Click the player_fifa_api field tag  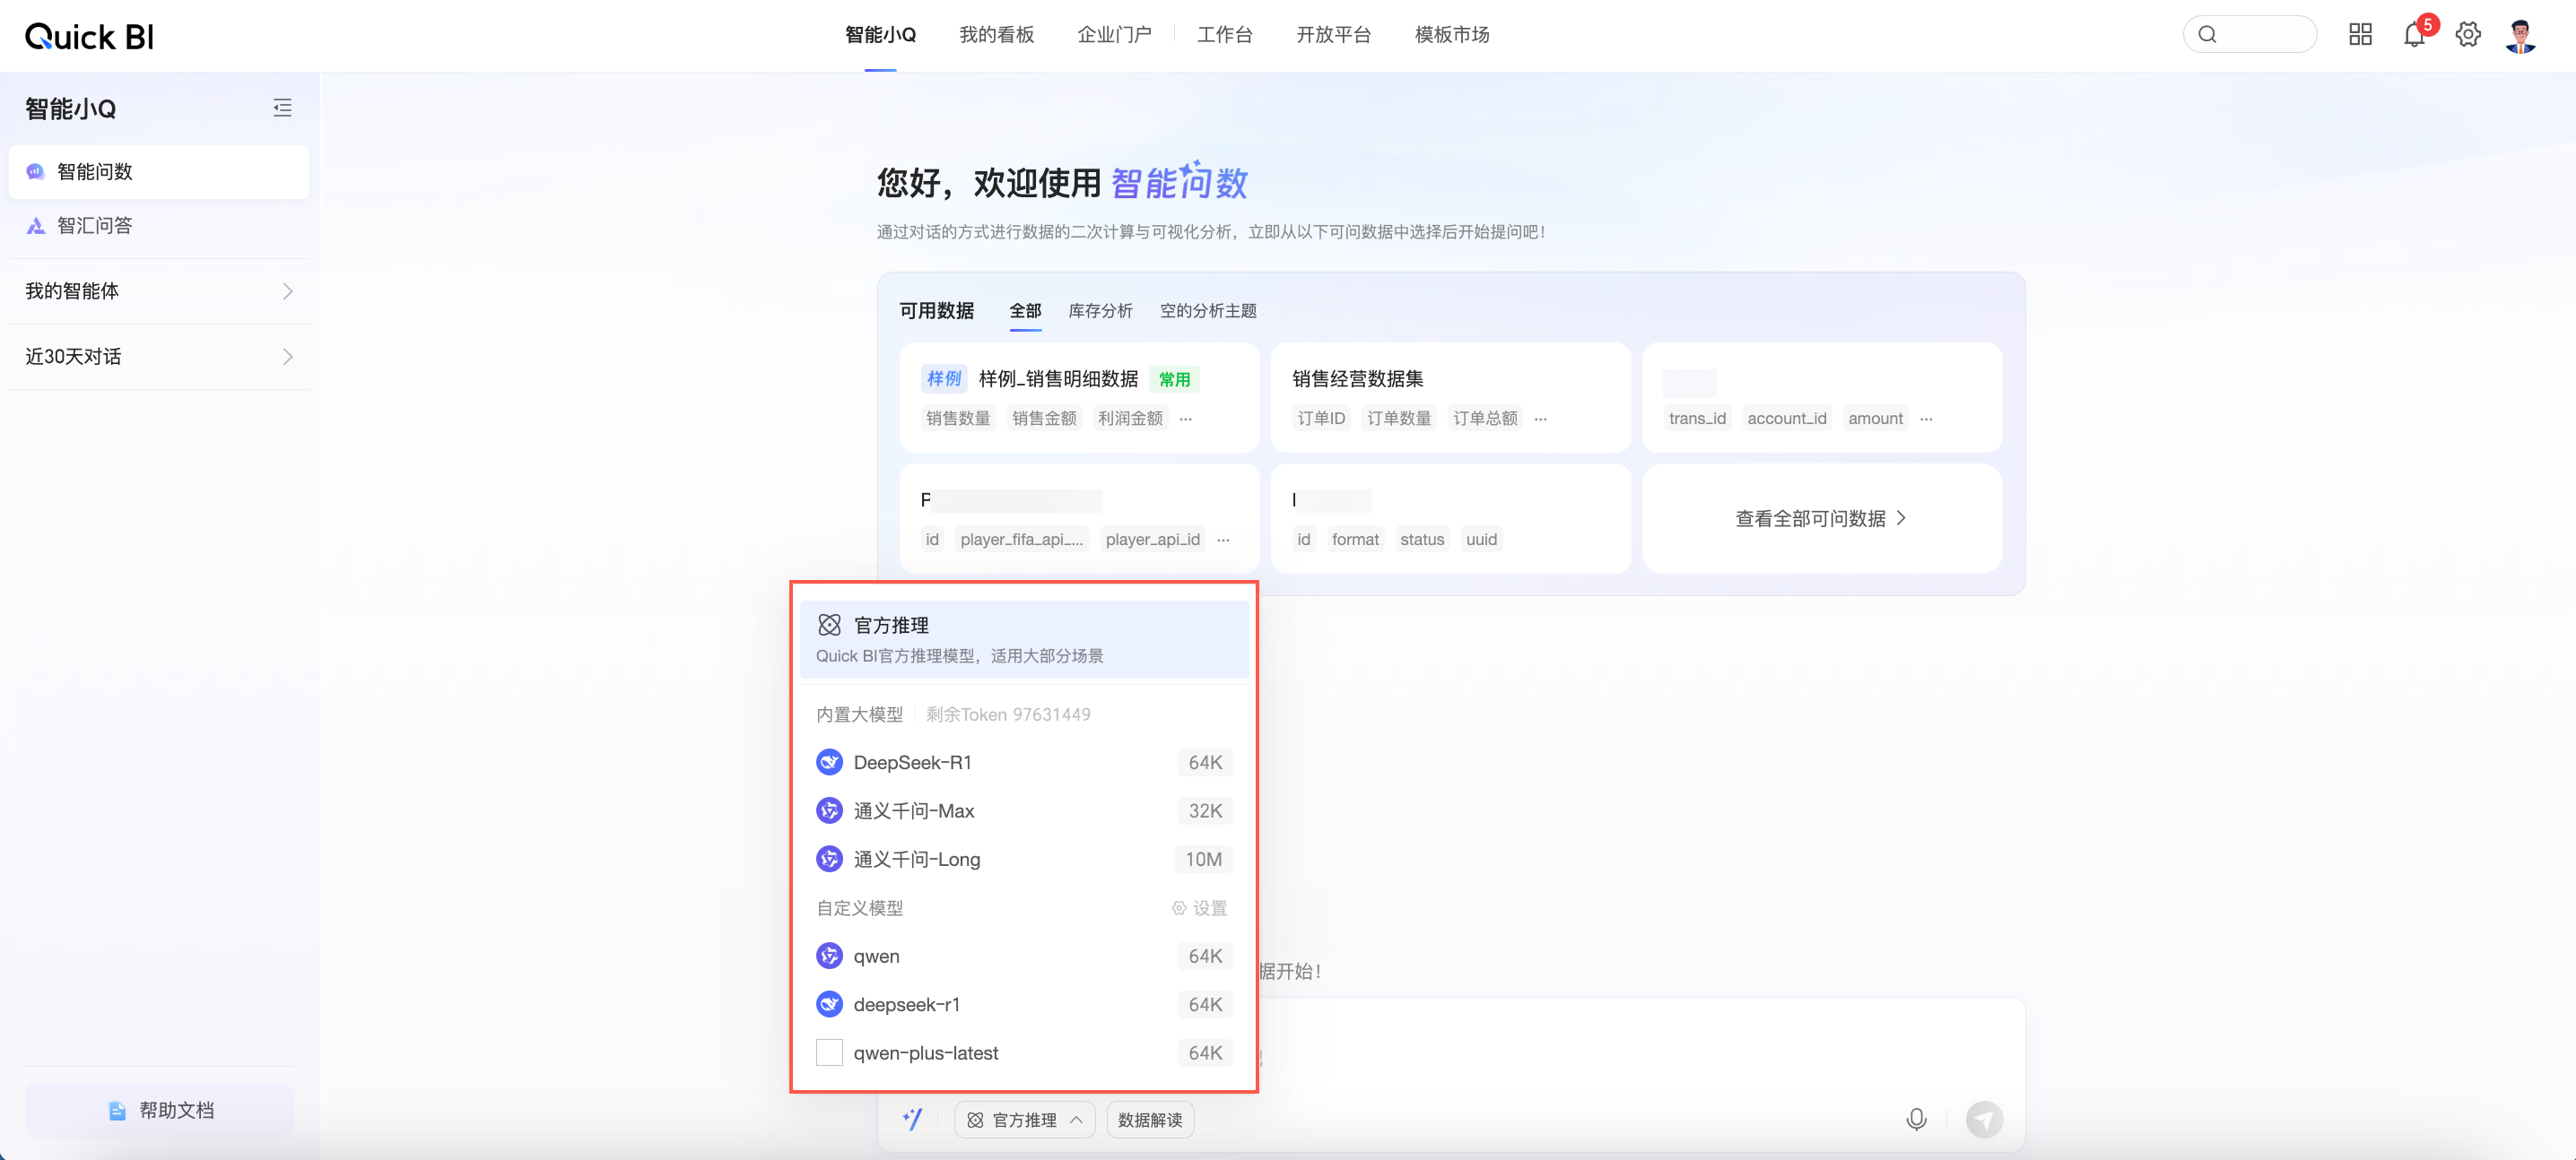(x=1022, y=540)
